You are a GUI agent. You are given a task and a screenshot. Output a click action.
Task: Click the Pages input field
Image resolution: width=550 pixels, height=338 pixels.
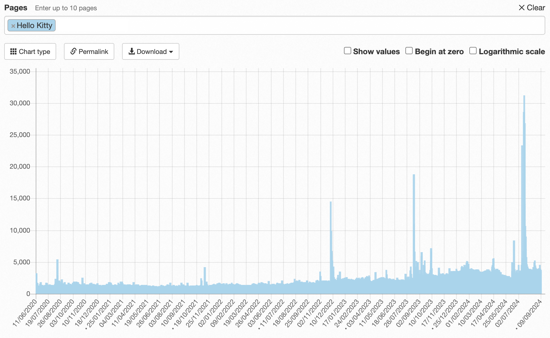click(x=278, y=25)
